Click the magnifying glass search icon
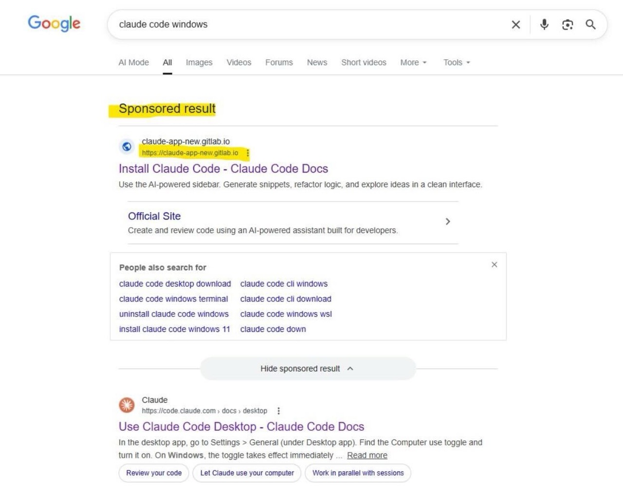 (x=590, y=24)
